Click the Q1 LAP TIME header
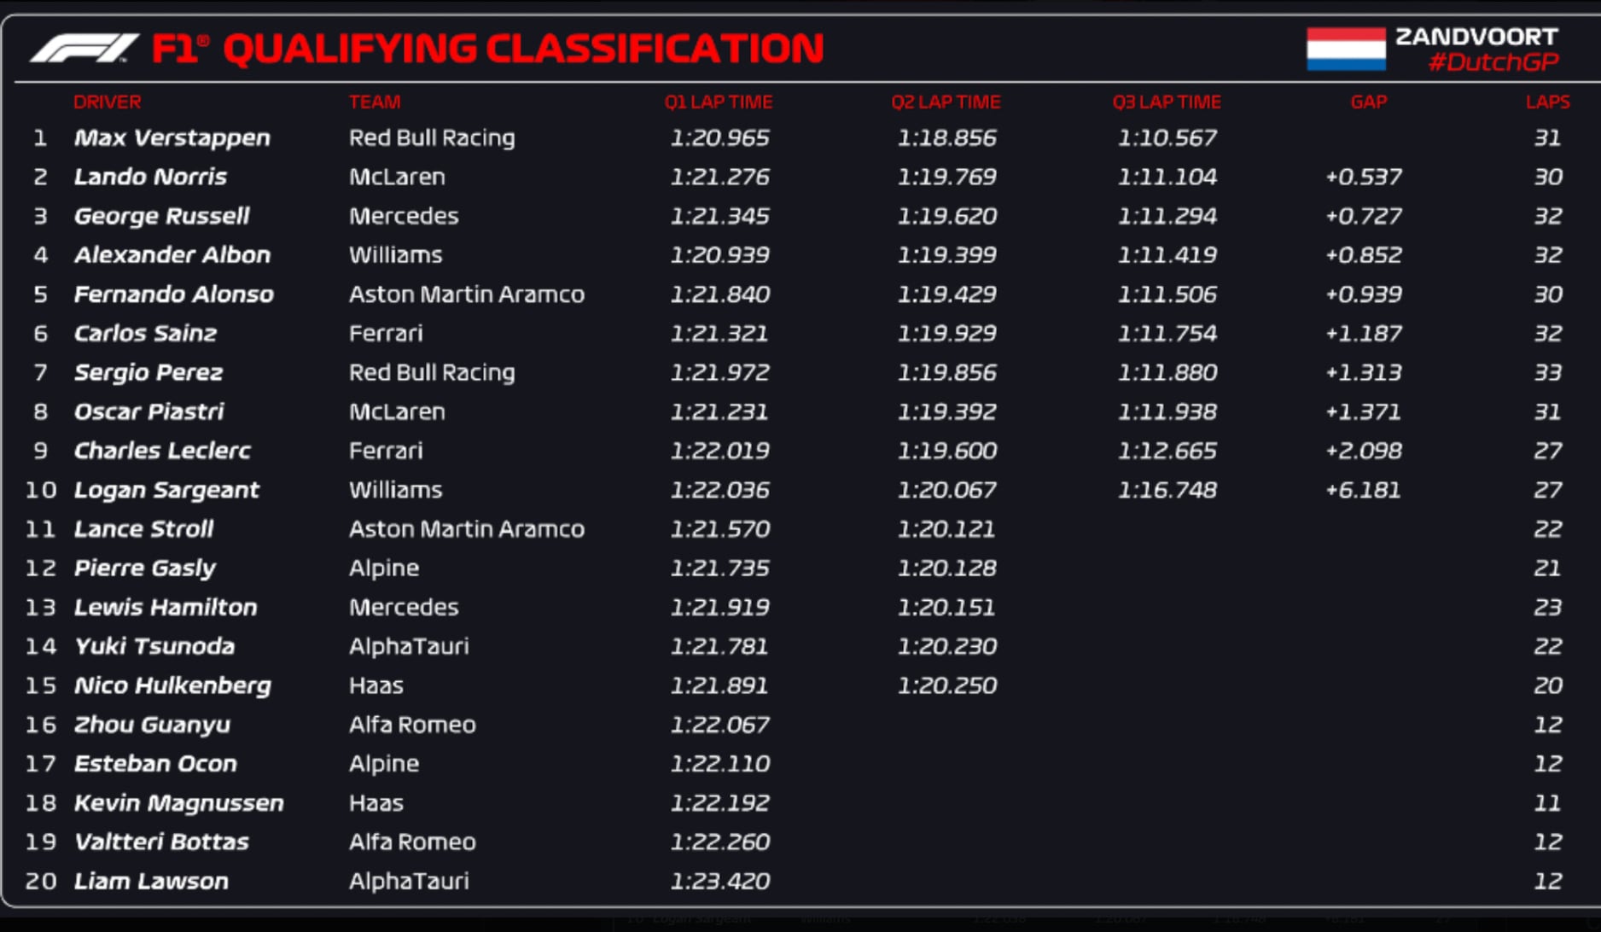 [719, 102]
